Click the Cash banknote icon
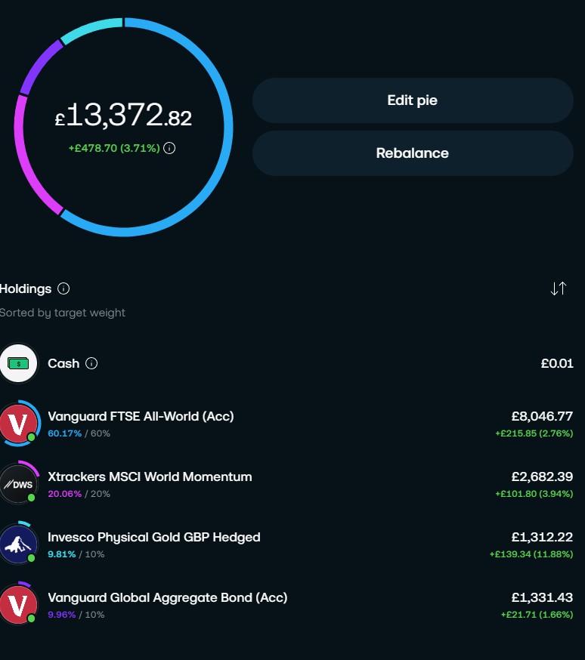This screenshot has height=660, width=585. pos(19,363)
